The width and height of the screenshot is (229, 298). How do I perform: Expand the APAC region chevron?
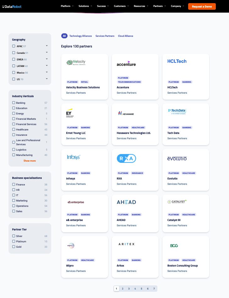point(47,46)
